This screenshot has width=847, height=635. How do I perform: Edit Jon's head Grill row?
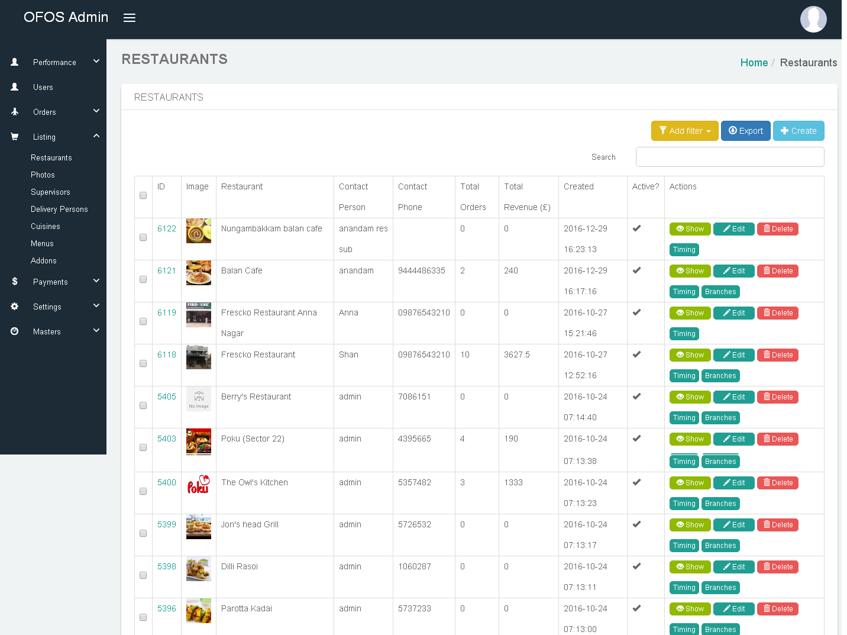pyautogui.click(x=734, y=525)
